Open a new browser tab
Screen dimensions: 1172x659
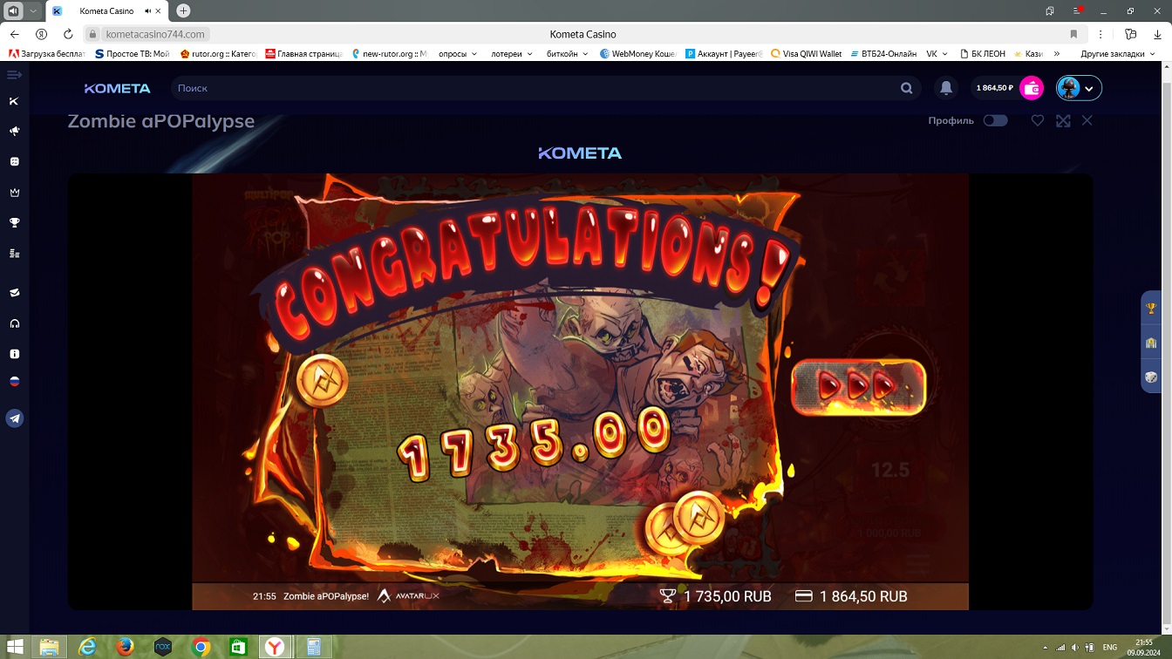183,11
